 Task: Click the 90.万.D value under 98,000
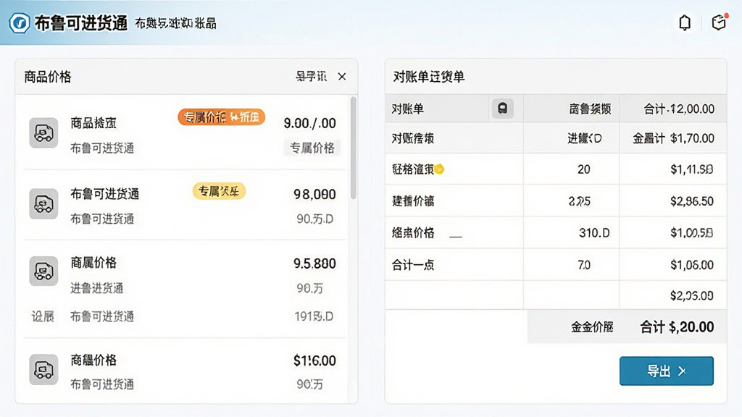315,219
